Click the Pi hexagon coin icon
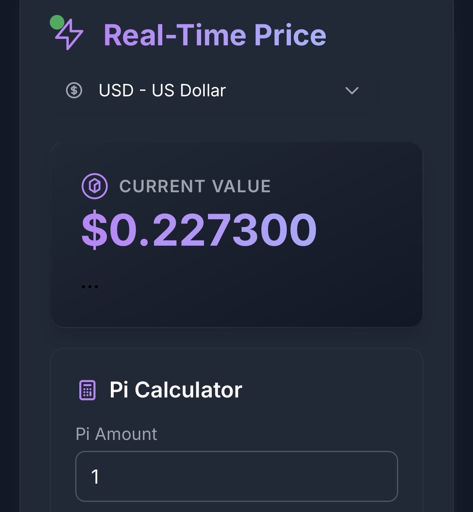Viewport: 473px width, 512px height. coord(95,186)
